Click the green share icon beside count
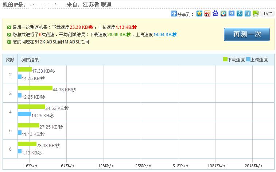Image resolution: width=276 pixels, height=172 pixels. (x=256, y=14)
